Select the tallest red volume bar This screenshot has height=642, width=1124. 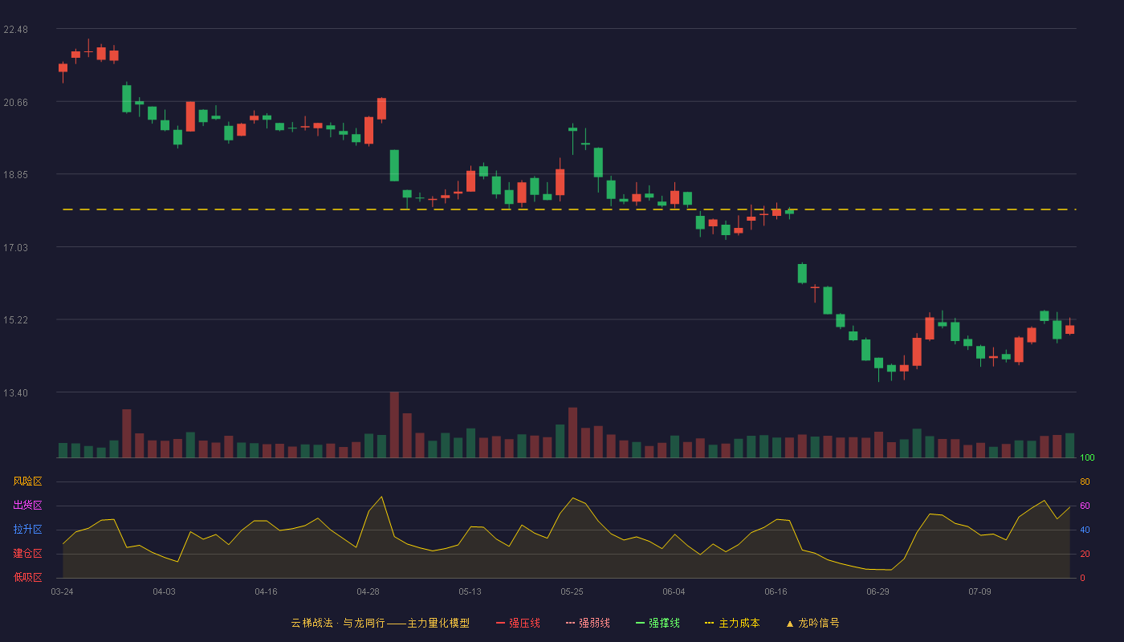pyautogui.click(x=394, y=425)
